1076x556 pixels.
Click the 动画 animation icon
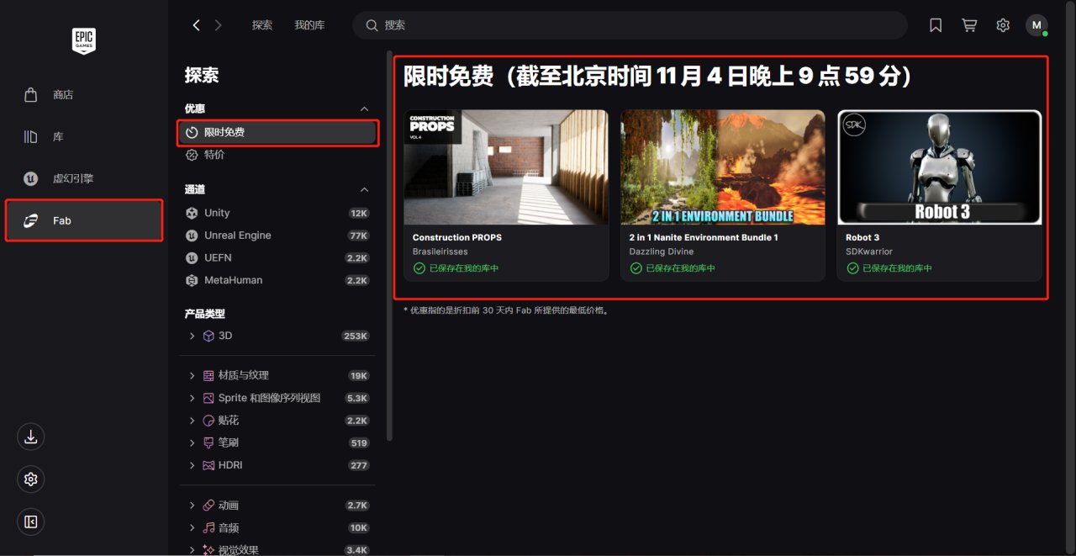(209, 506)
